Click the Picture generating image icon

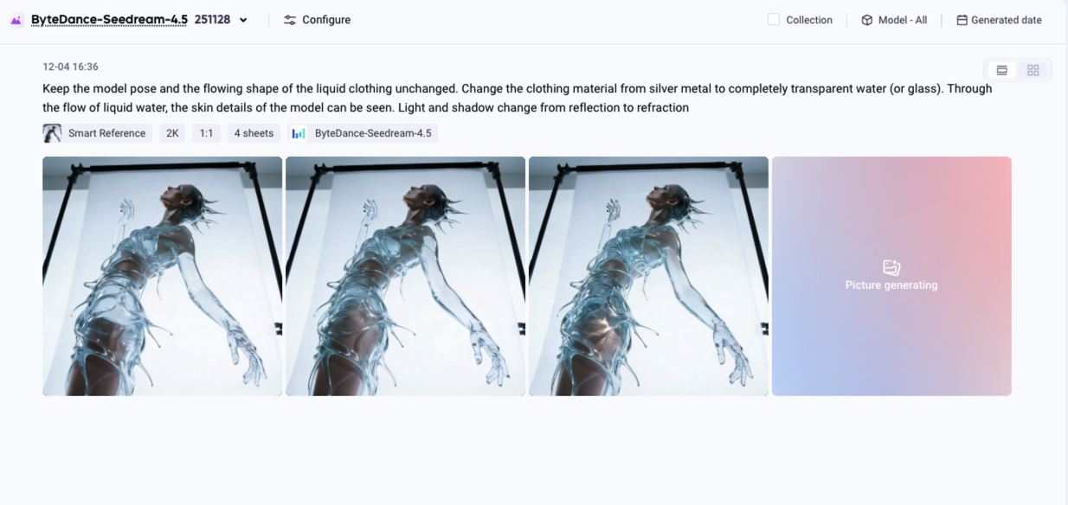pos(891,267)
